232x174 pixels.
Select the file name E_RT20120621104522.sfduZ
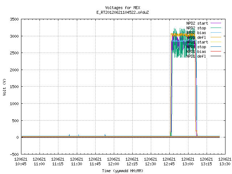tap(123, 12)
